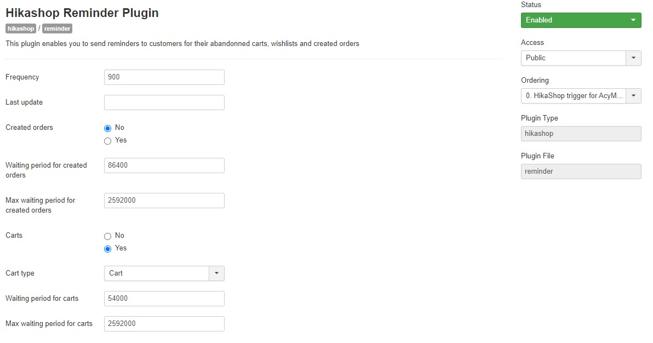Expand the Access dropdown arrow
This screenshot has width=653, height=343.
point(633,58)
